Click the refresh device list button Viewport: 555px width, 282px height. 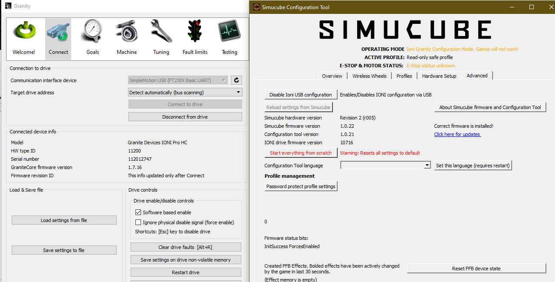(x=236, y=80)
